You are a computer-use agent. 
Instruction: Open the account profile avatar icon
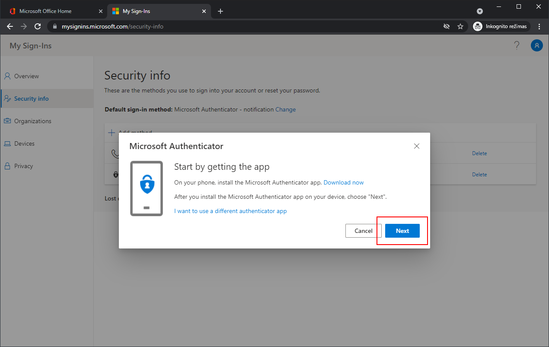click(536, 45)
